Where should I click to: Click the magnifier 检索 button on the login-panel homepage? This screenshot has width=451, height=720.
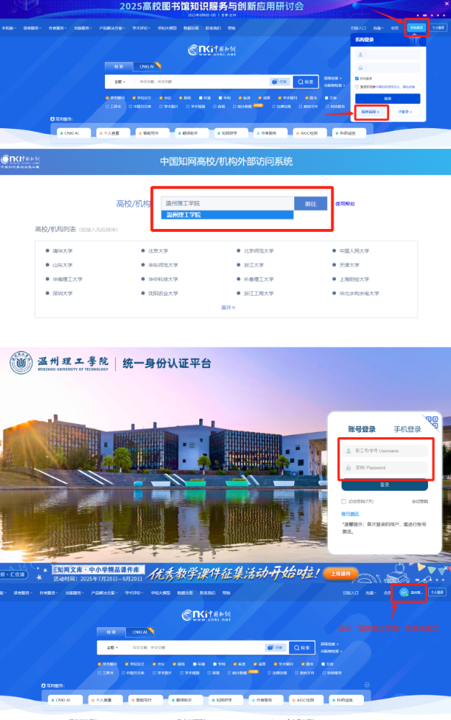tap(306, 82)
